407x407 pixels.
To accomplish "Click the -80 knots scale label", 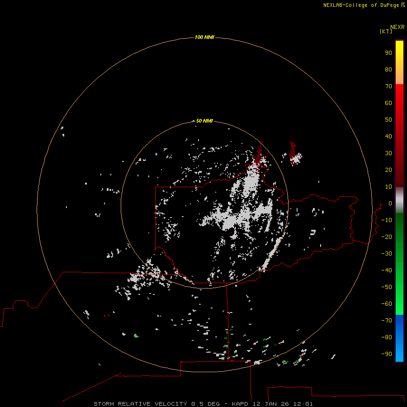I will pyautogui.click(x=387, y=337).
